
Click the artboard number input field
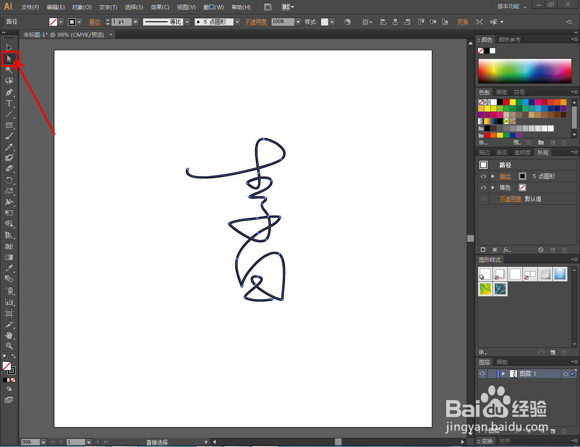[76, 442]
